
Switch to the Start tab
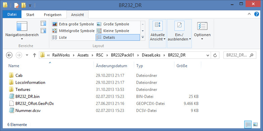[x=30, y=15]
